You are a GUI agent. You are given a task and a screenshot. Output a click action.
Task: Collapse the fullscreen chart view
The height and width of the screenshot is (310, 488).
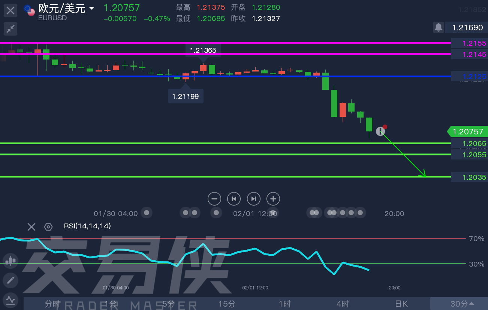pos(10,28)
